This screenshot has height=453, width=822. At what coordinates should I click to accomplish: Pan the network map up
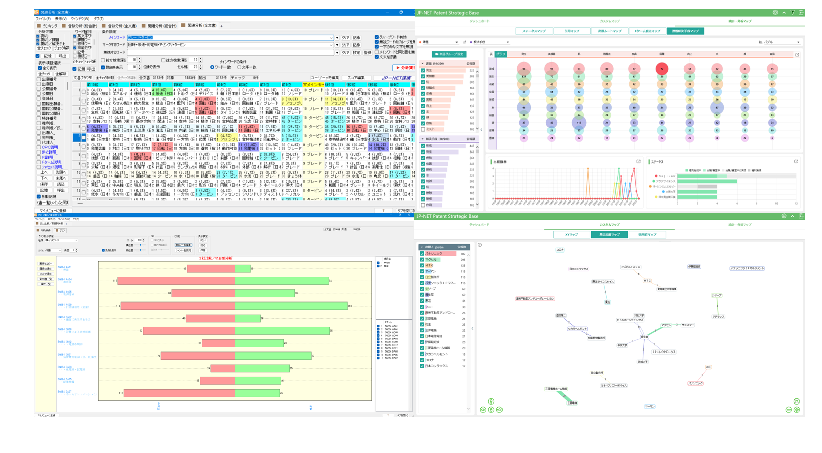coord(491,402)
